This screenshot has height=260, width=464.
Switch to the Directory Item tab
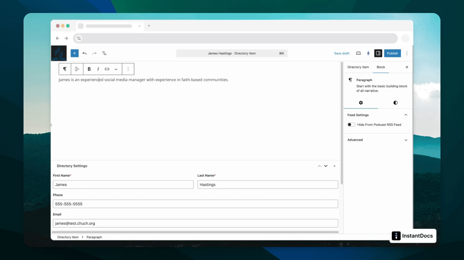[358, 67]
